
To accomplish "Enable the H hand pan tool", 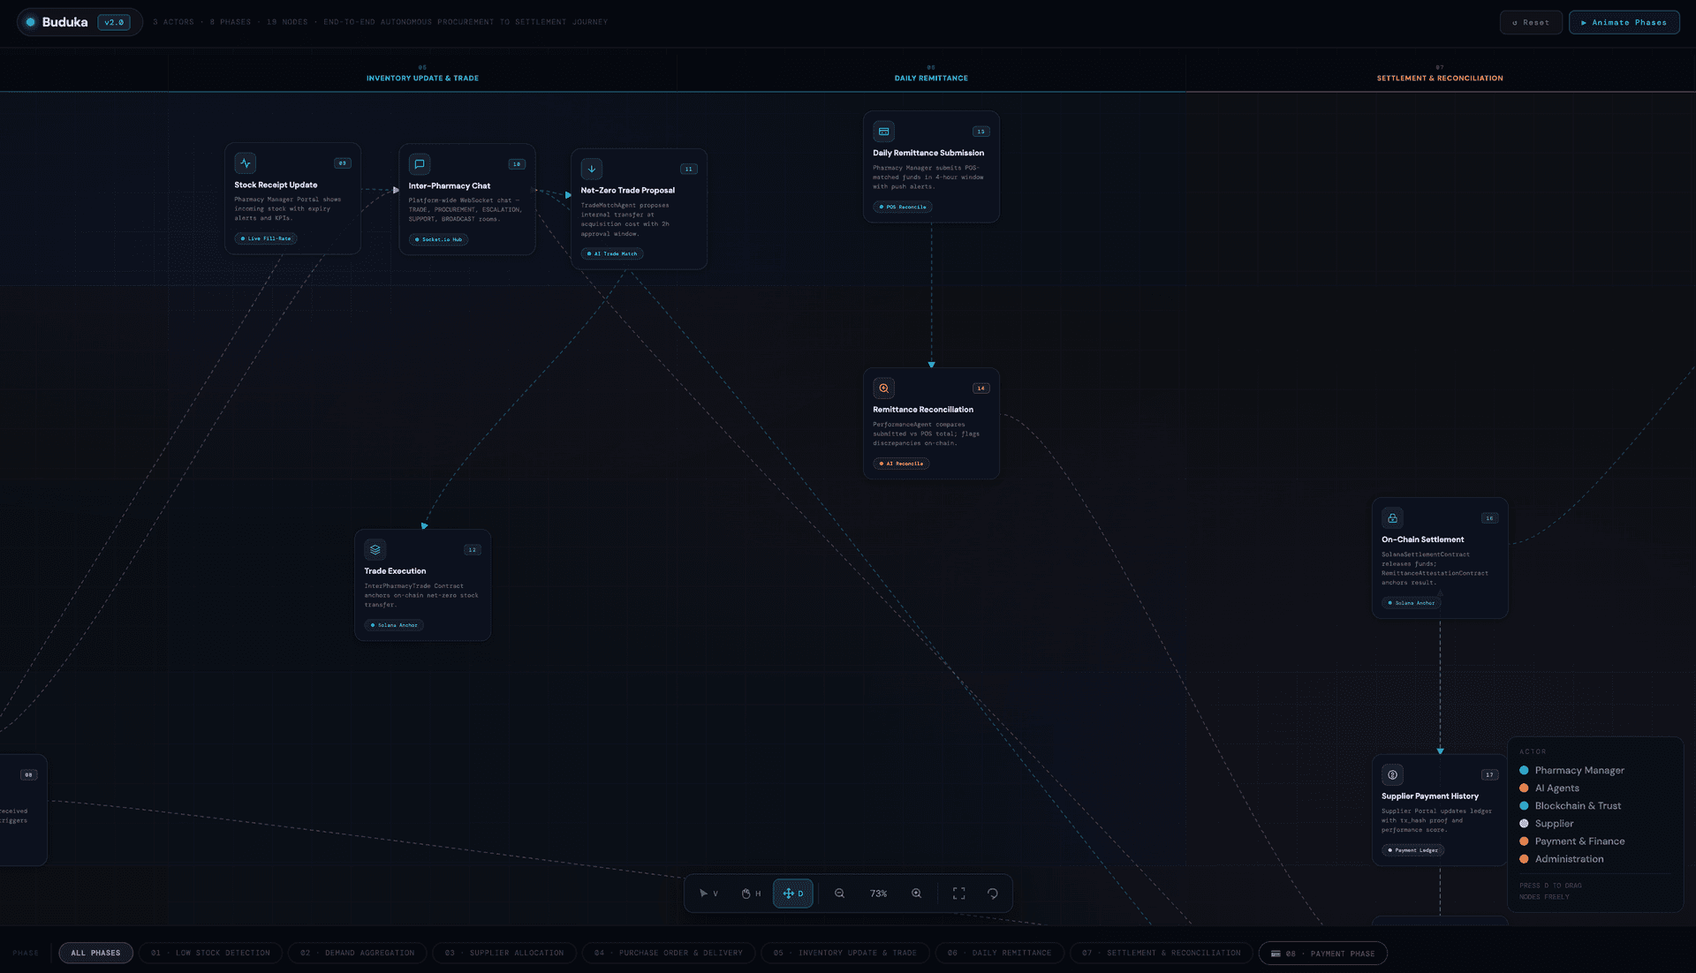I will pos(750,893).
